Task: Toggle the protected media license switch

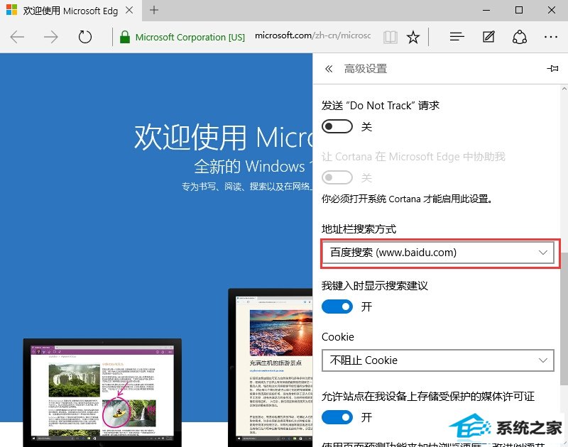Action: (337, 417)
